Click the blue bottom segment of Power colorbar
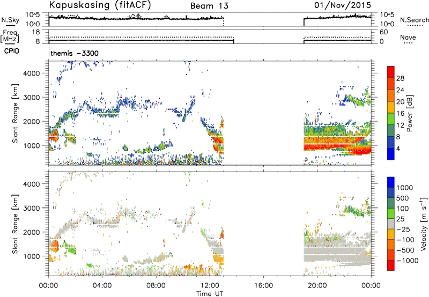 point(391,154)
